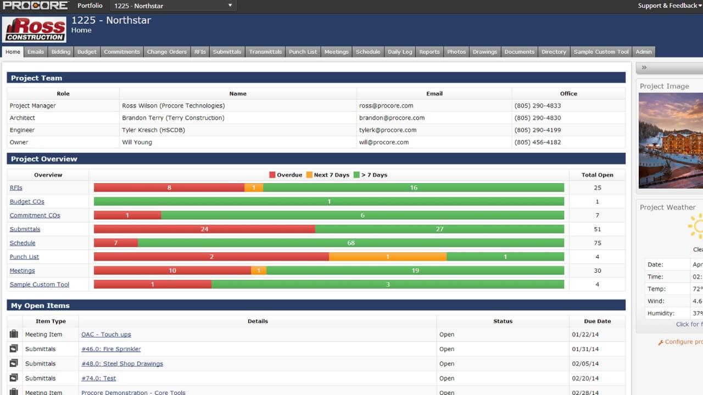The image size is (703, 395).
Task: Go to the Change Orders tab
Action: click(167, 52)
